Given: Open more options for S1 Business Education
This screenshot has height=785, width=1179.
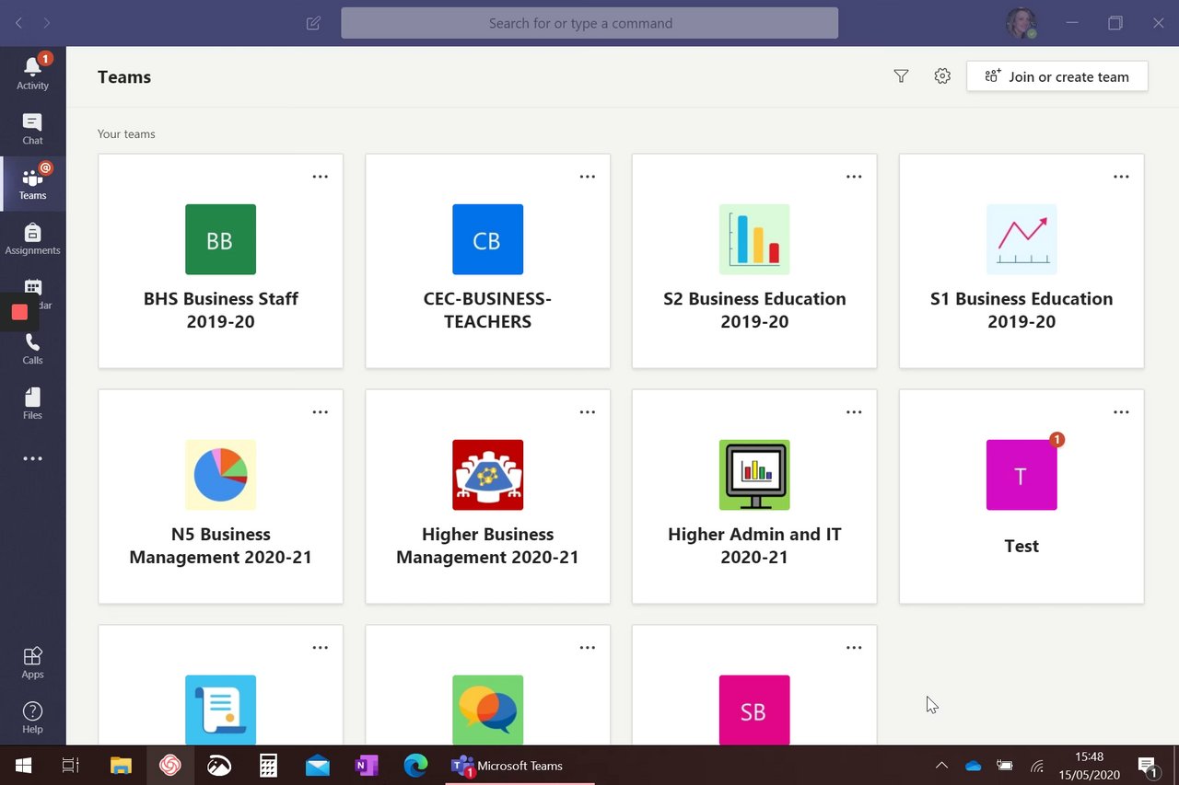Looking at the screenshot, I should click(1121, 177).
